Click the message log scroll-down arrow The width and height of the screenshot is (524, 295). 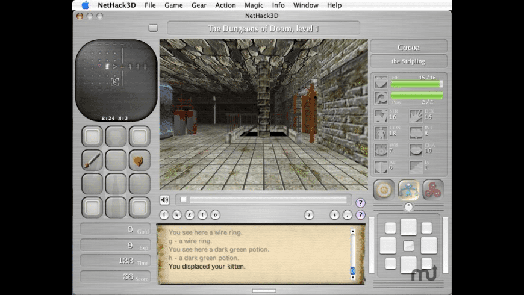(x=352, y=278)
